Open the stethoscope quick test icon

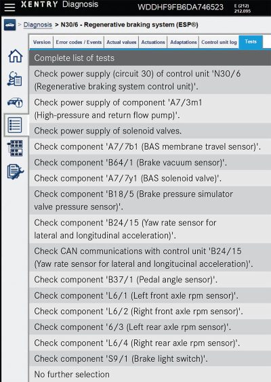click(x=15, y=79)
